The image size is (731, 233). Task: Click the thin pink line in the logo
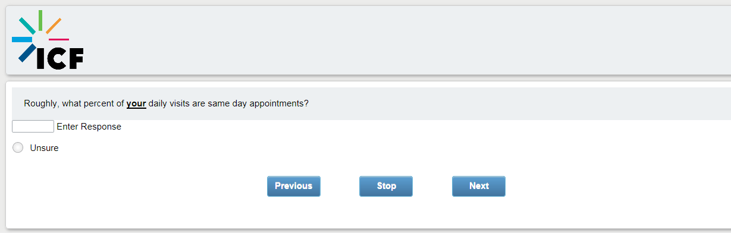[x=59, y=39]
